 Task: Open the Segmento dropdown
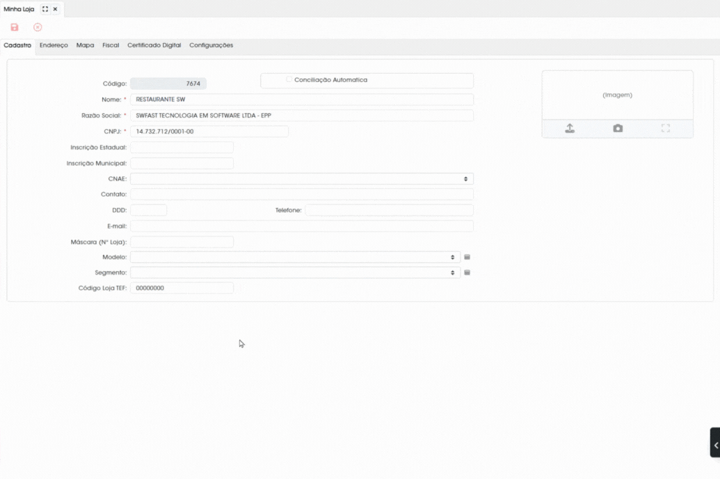click(x=295, y=273)
